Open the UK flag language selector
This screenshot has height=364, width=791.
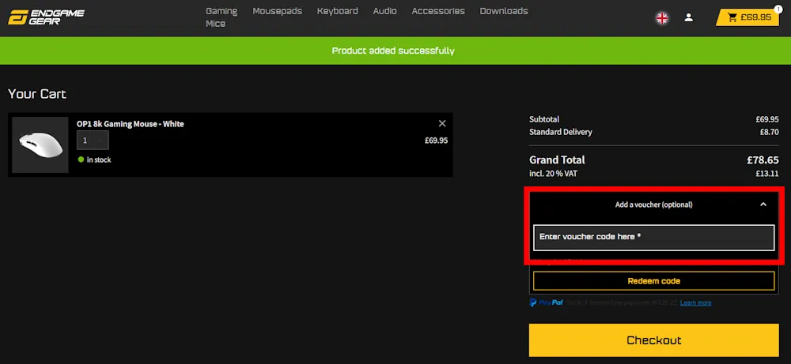pyautogui.click(x=662, y=18)
